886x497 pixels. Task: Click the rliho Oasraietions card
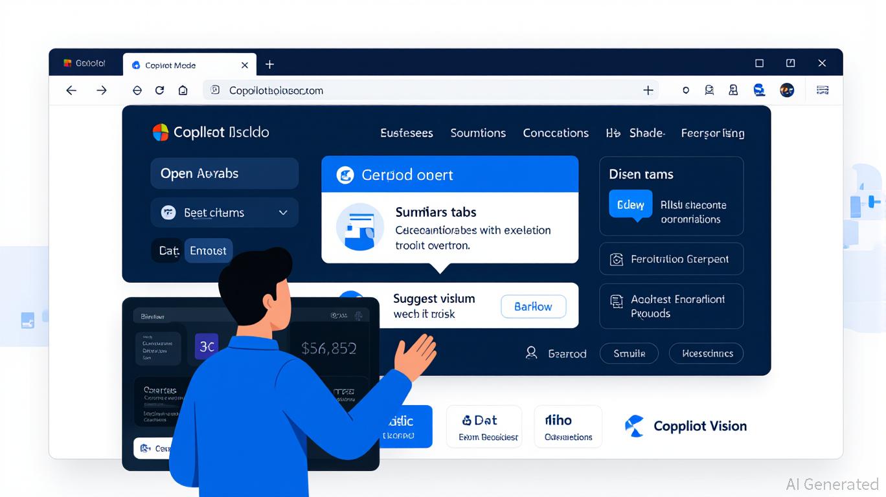coord(568,426)
